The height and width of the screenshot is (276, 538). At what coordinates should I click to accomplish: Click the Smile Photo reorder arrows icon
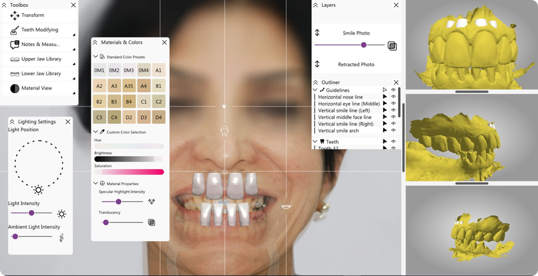(x=317, y=33)
